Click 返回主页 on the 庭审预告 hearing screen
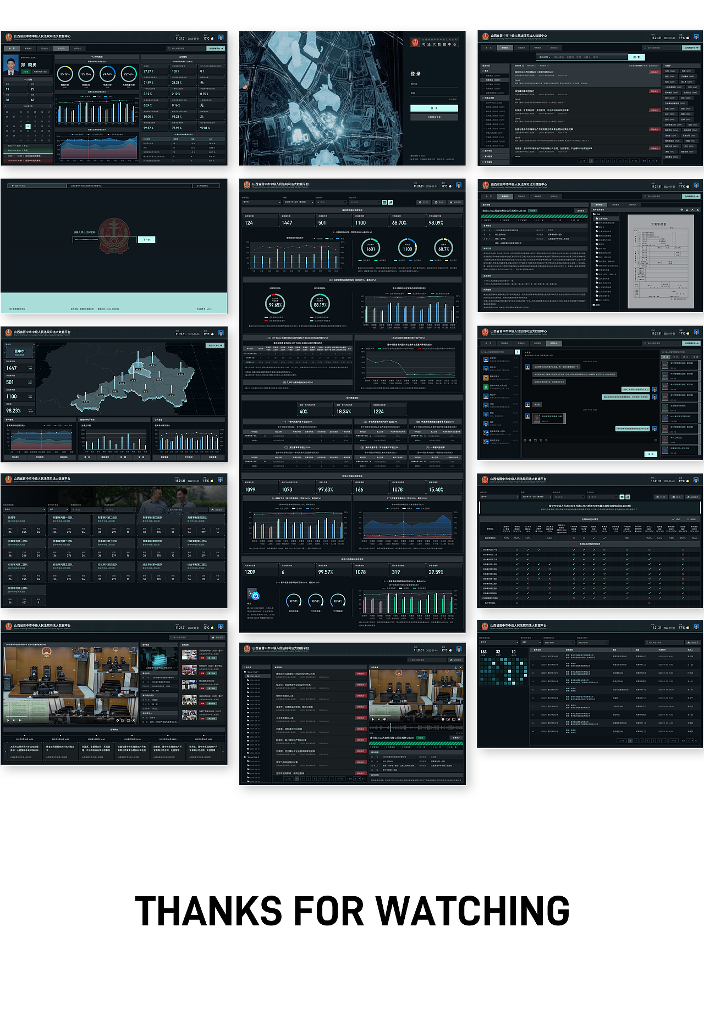This screenshot has width=704, height=1014. point(218,637)
